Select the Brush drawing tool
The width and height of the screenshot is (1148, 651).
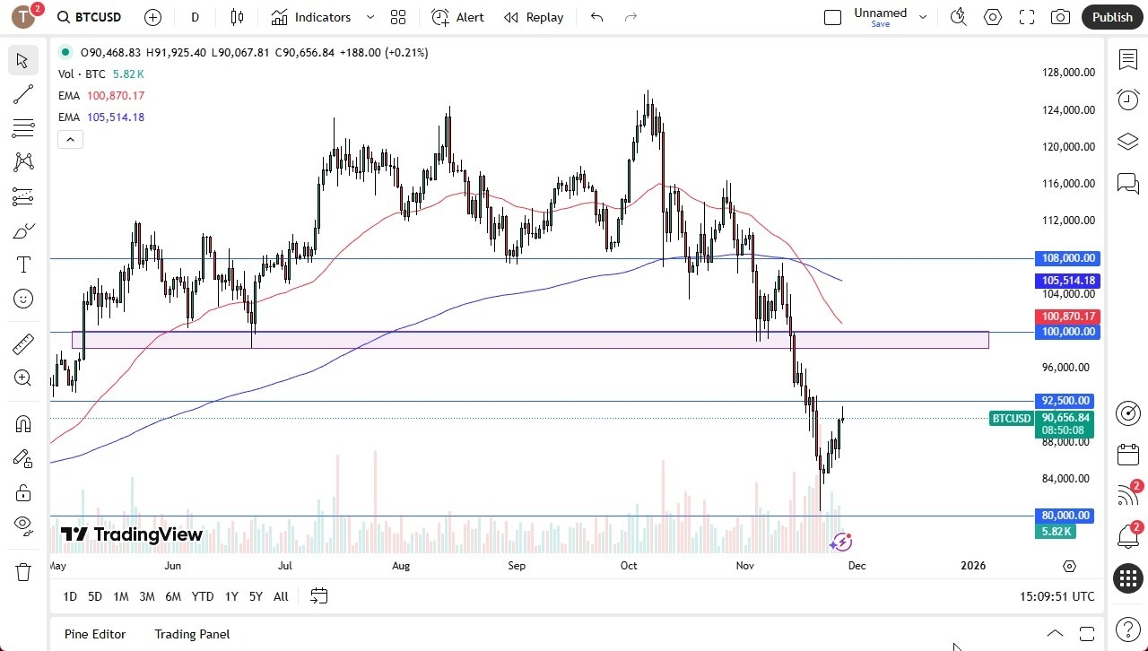pyautogui.click(x=23, y=230)
